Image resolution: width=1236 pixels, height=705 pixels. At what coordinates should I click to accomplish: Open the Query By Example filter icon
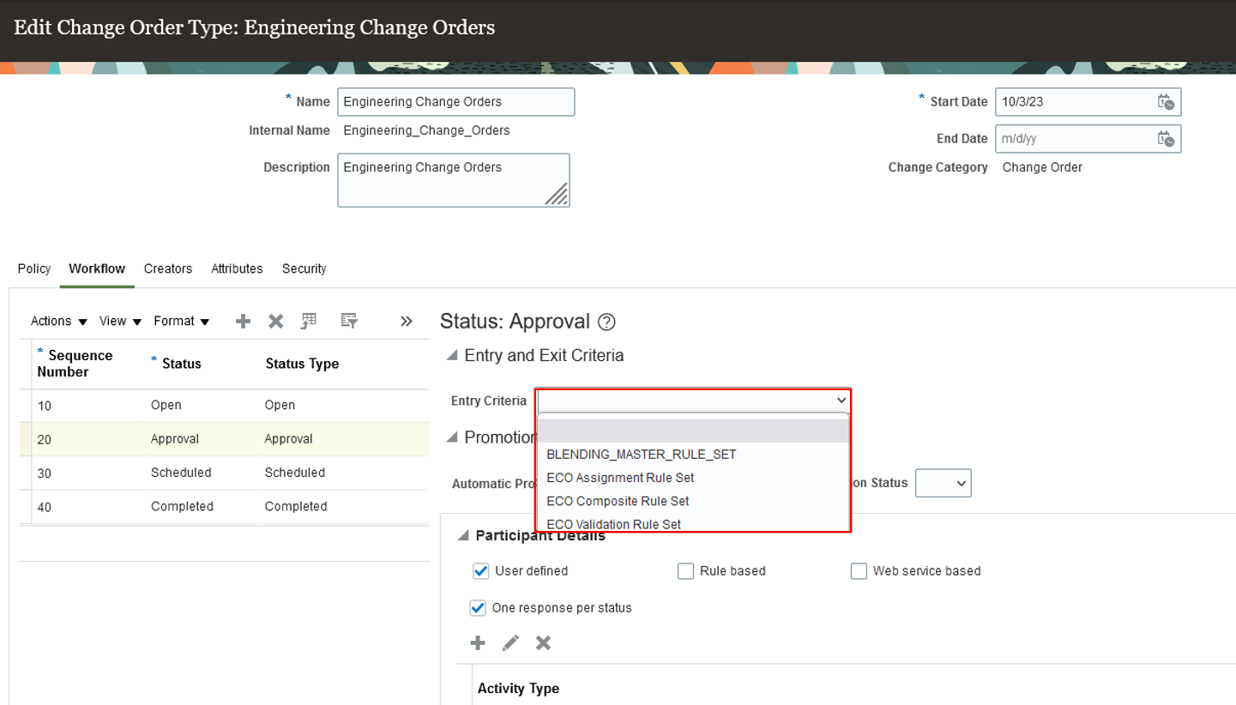pos(348,320)
